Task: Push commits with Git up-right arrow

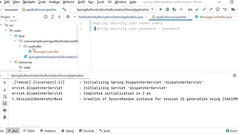Action: click(211, 9)
